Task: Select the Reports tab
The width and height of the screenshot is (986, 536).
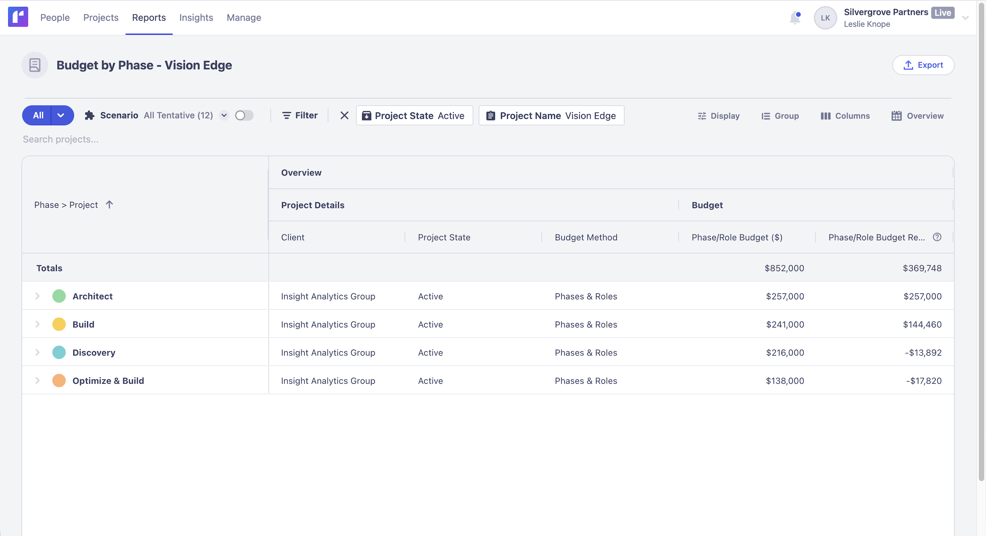Action: pyautogui.click(x=149, y=18)
